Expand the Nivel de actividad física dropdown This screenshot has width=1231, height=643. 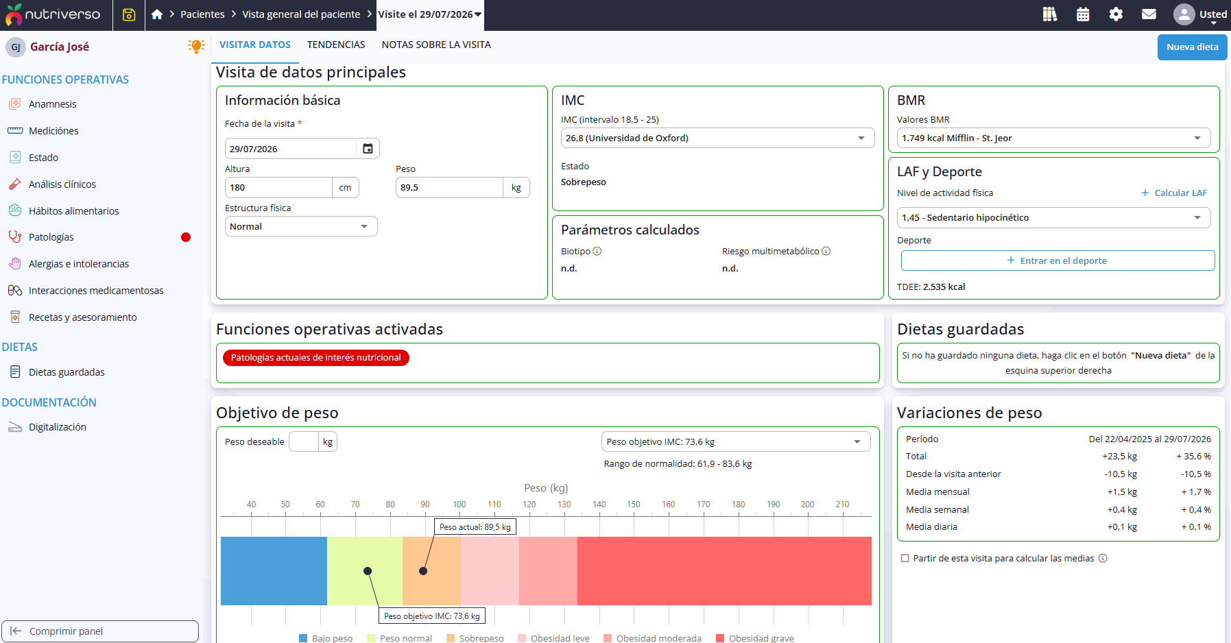click(x=1053, y=217)
